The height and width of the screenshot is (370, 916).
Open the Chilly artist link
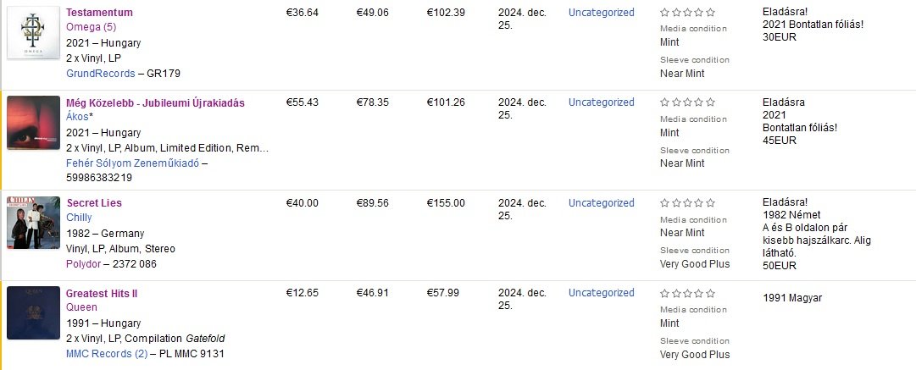tap(79, 218)
